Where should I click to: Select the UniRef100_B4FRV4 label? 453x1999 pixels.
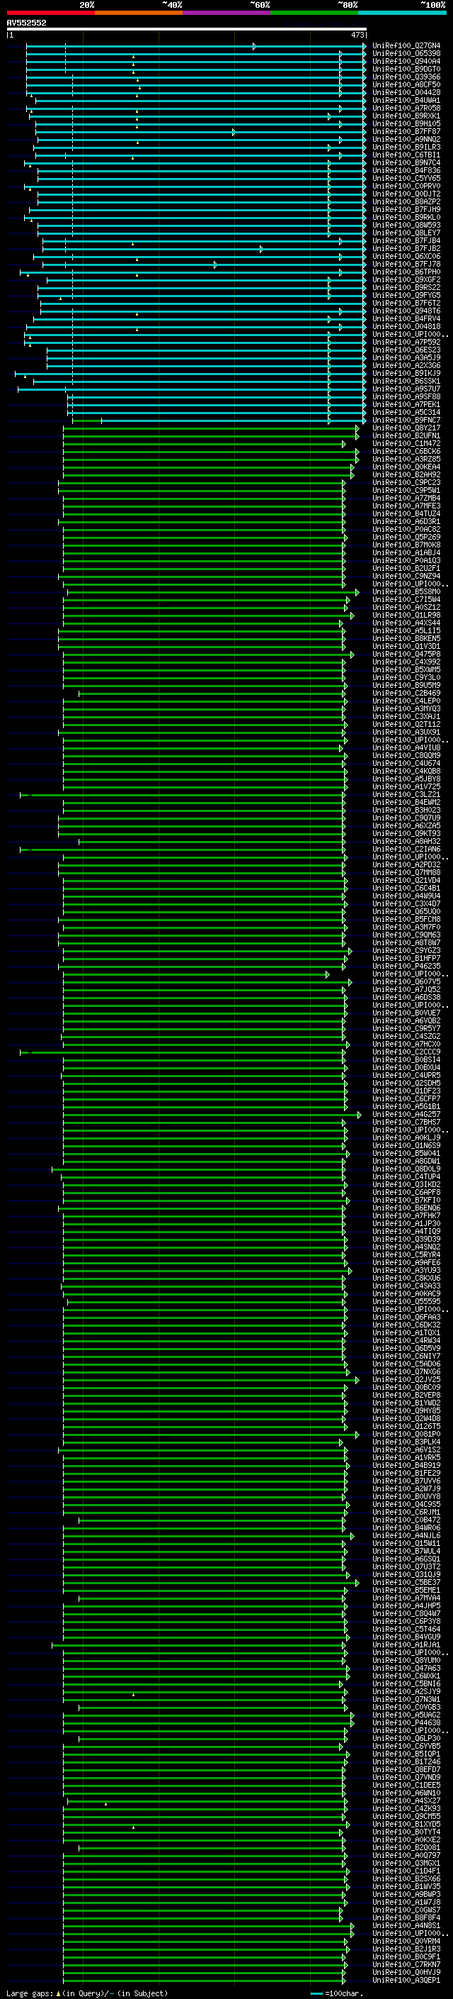tap(406, 319)
